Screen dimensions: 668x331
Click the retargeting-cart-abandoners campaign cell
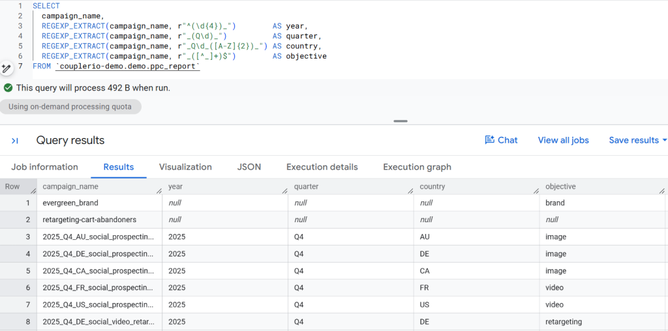click(x=99, y=220)
